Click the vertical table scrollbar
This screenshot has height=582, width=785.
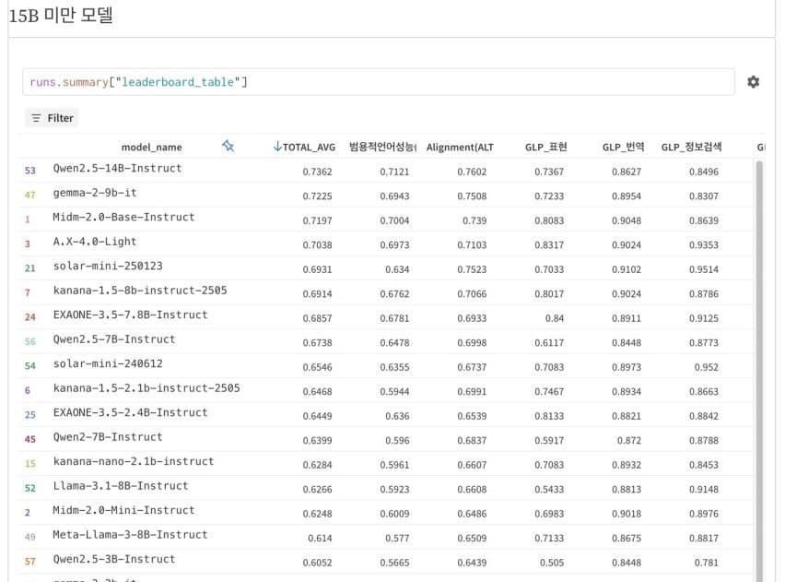[x=759, y=371]
